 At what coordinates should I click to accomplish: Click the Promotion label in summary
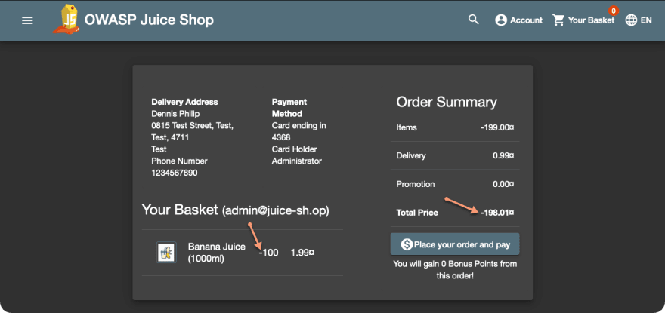(x=415, y=184)
